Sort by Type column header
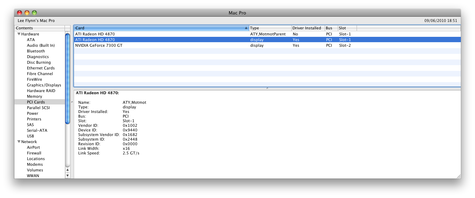The width and height of the screenshot is (475, 198). pos(270,28)
